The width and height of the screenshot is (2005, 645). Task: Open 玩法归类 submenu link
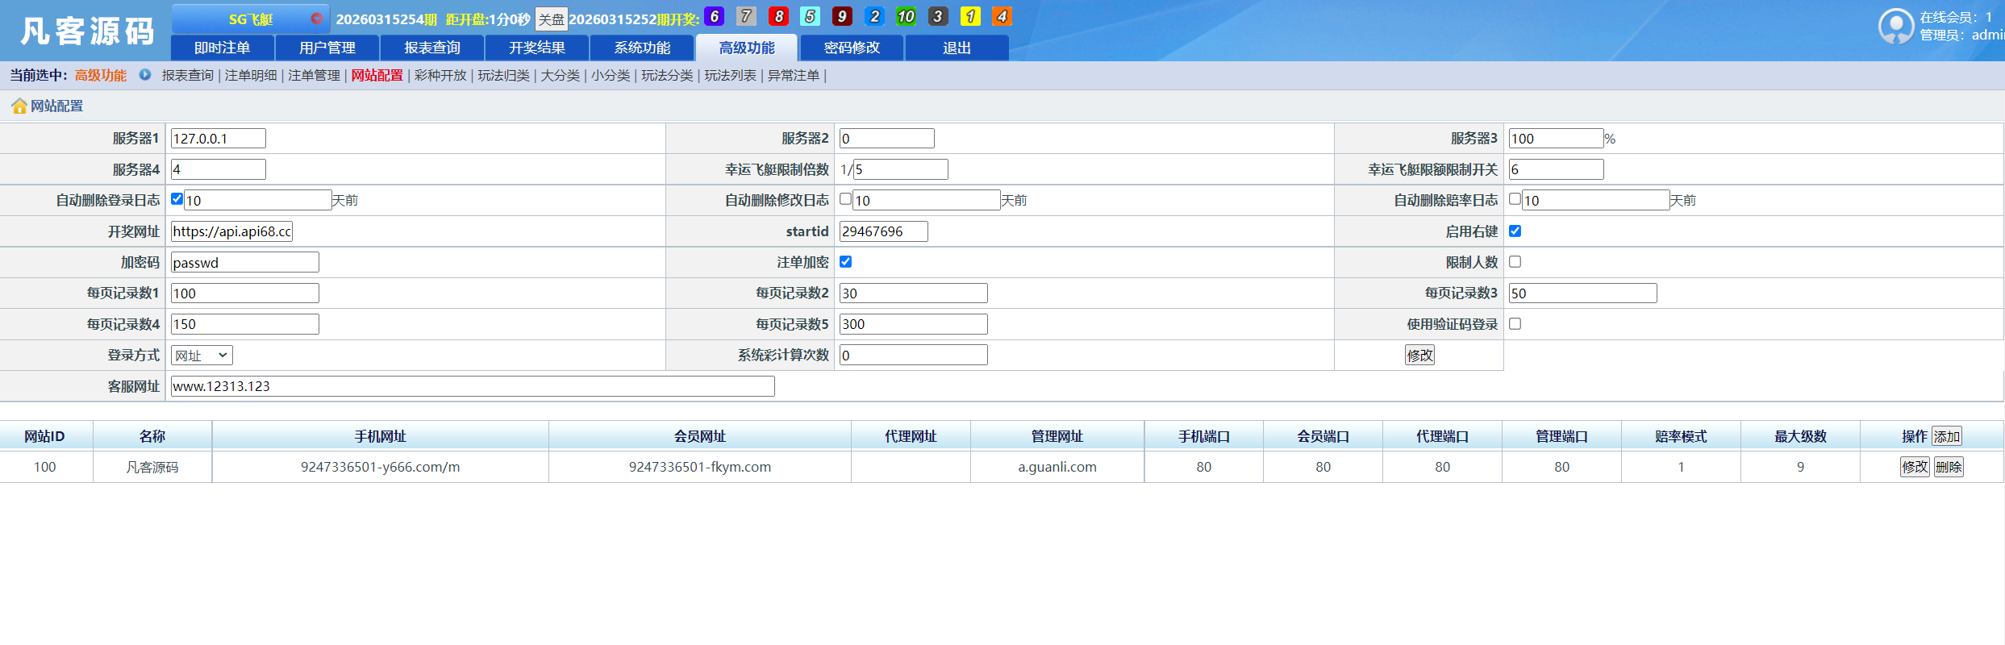click(x=504, y=75)
